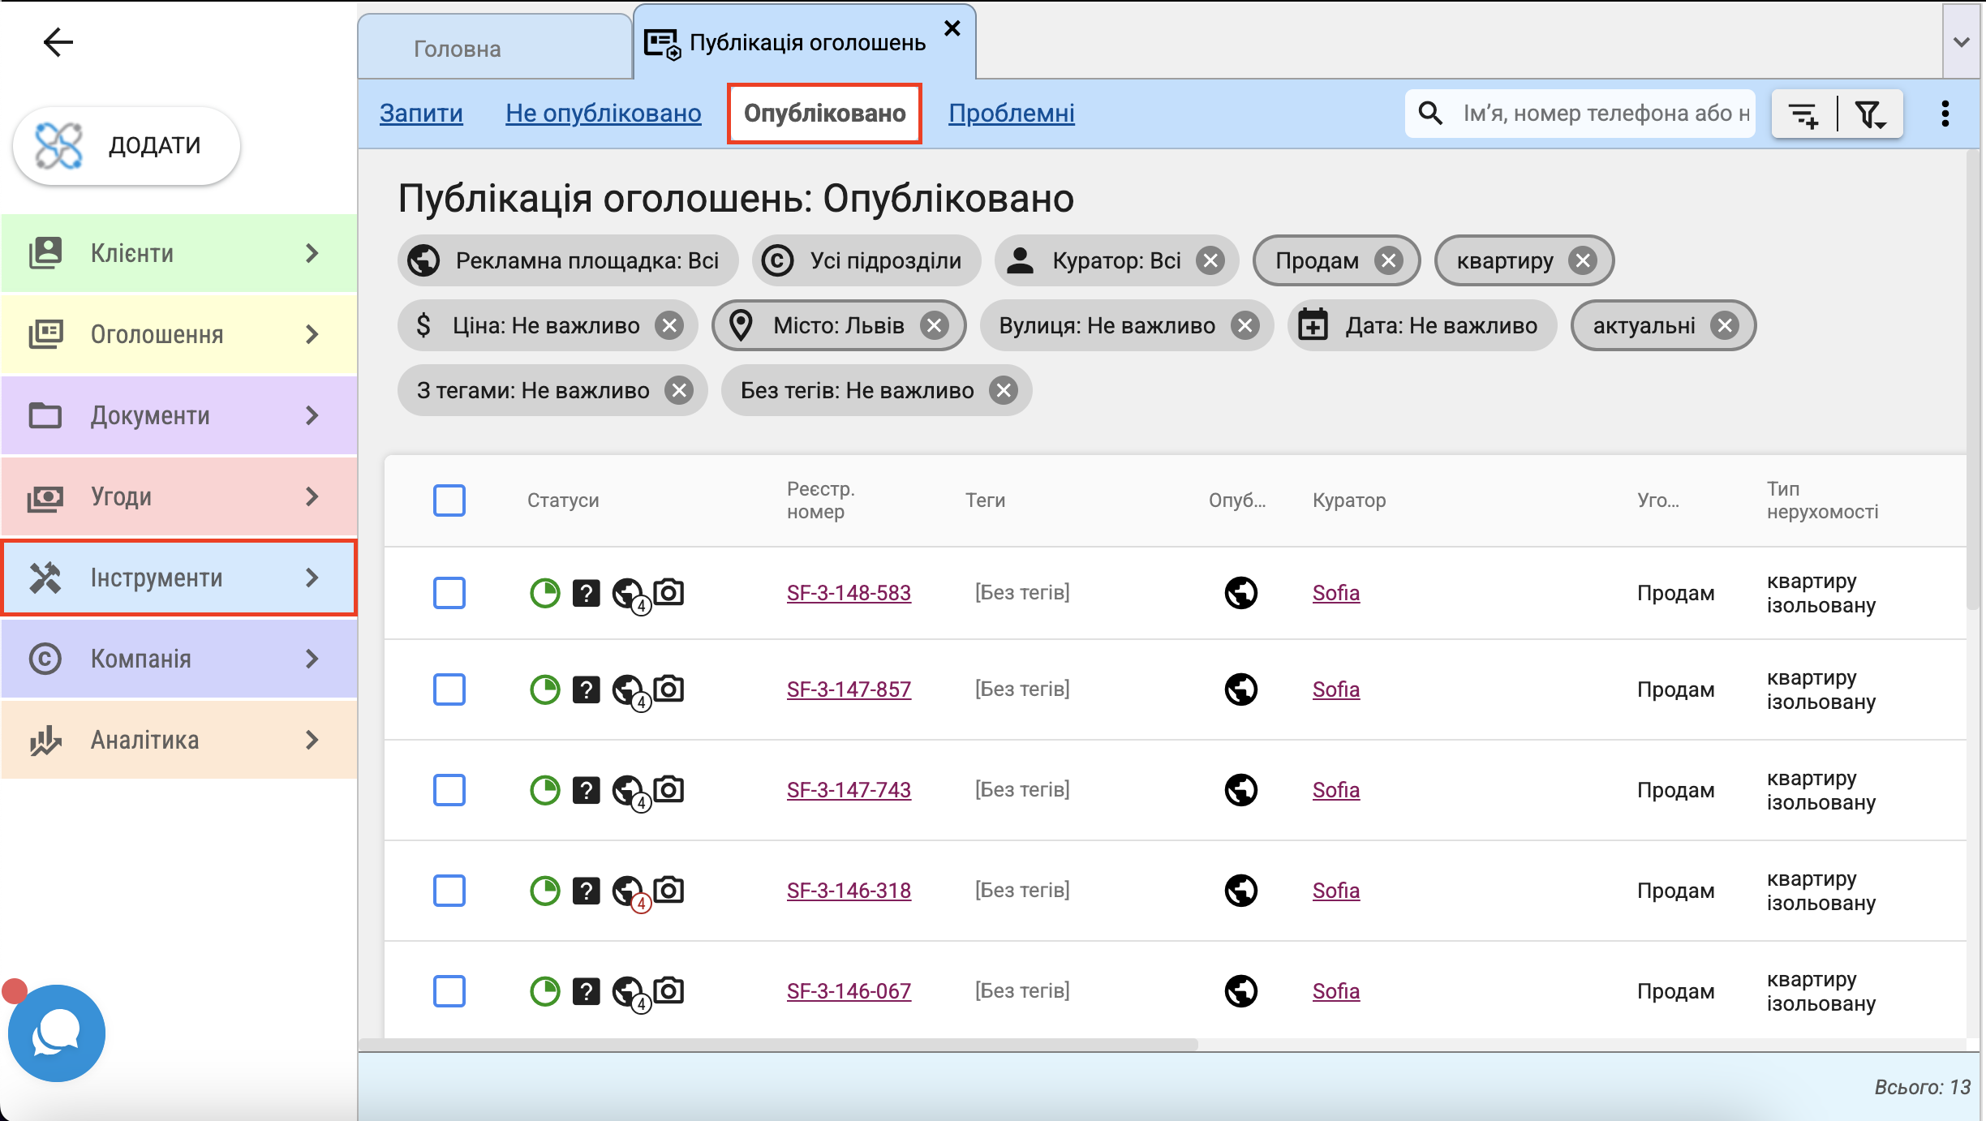Check the row checkbox for SF-3-147-743
This screenshot has height=1121, width=1986.
[x=449, y=790]
